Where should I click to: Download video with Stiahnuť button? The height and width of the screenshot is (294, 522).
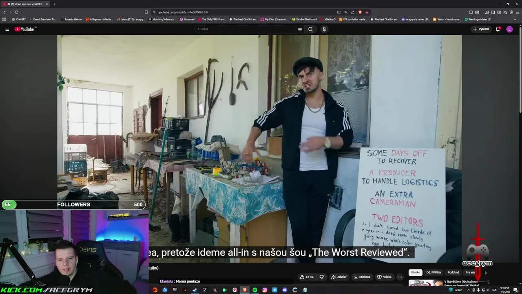(362, 277)
